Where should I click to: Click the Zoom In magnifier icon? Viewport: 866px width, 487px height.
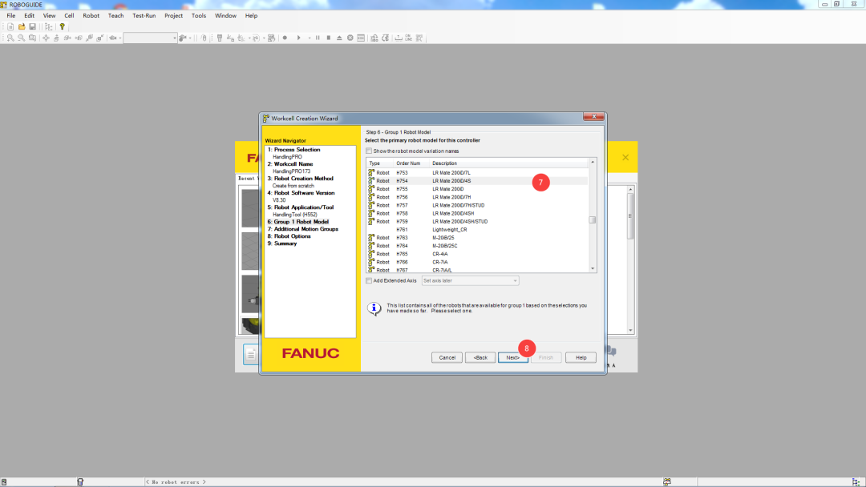[10, 38]
